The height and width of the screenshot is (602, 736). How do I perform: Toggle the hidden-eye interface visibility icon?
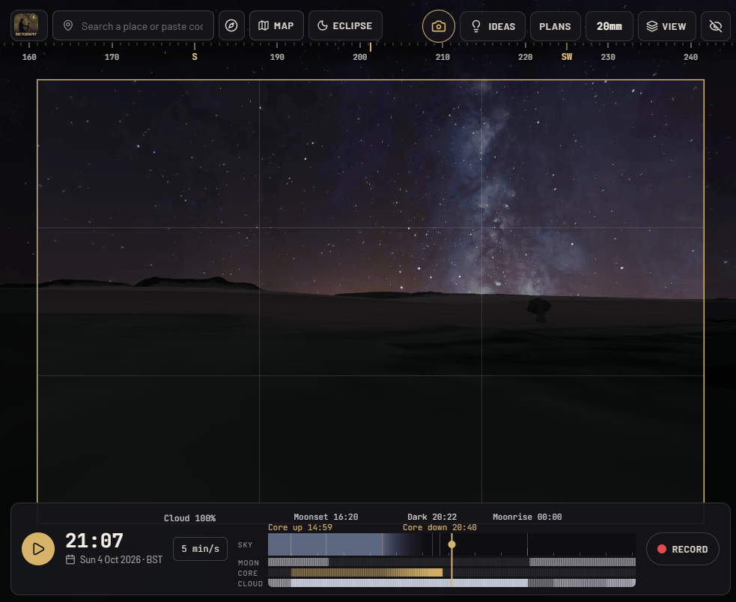click(715, 26)
